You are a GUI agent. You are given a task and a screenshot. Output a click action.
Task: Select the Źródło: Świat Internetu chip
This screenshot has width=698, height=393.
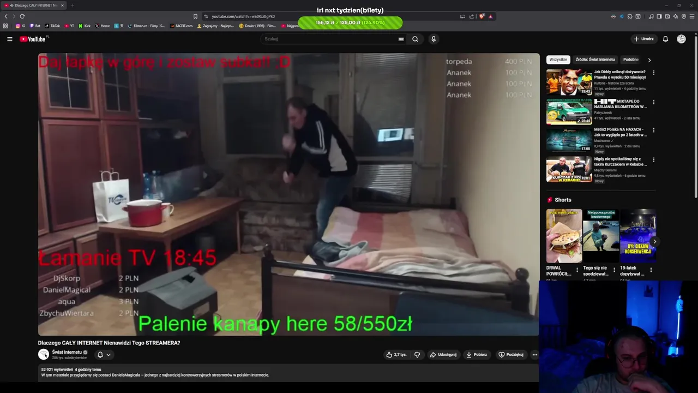[x=595, y=59]
